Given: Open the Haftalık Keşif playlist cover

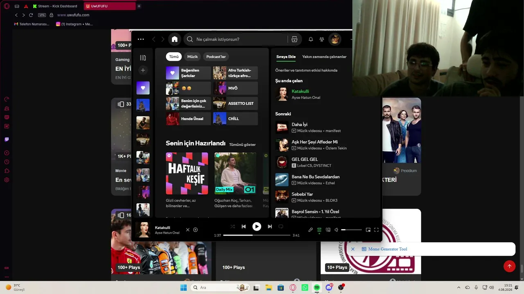Looking at the screenshot, I should coord(187,173).
